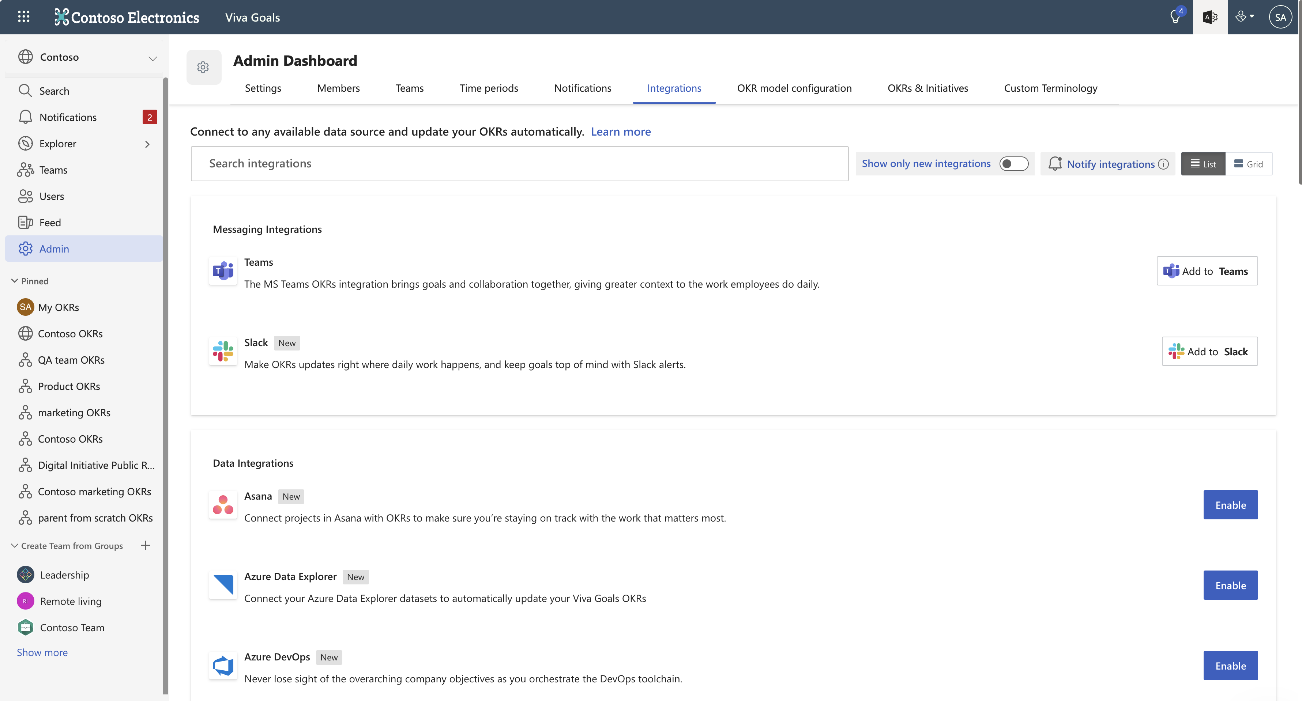Open the Teams tab in Admin Dashboard
The image size is (1302, 701).
(x=409, y=88)
